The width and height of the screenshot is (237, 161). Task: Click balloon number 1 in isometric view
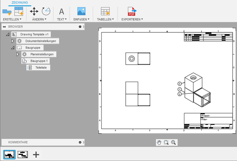click(179, 89)
